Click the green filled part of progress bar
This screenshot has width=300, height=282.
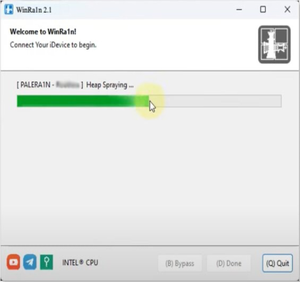83,101
